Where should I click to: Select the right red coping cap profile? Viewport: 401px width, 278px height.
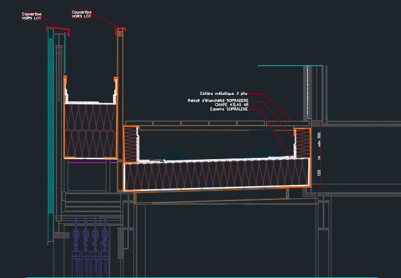click(121, 29)
